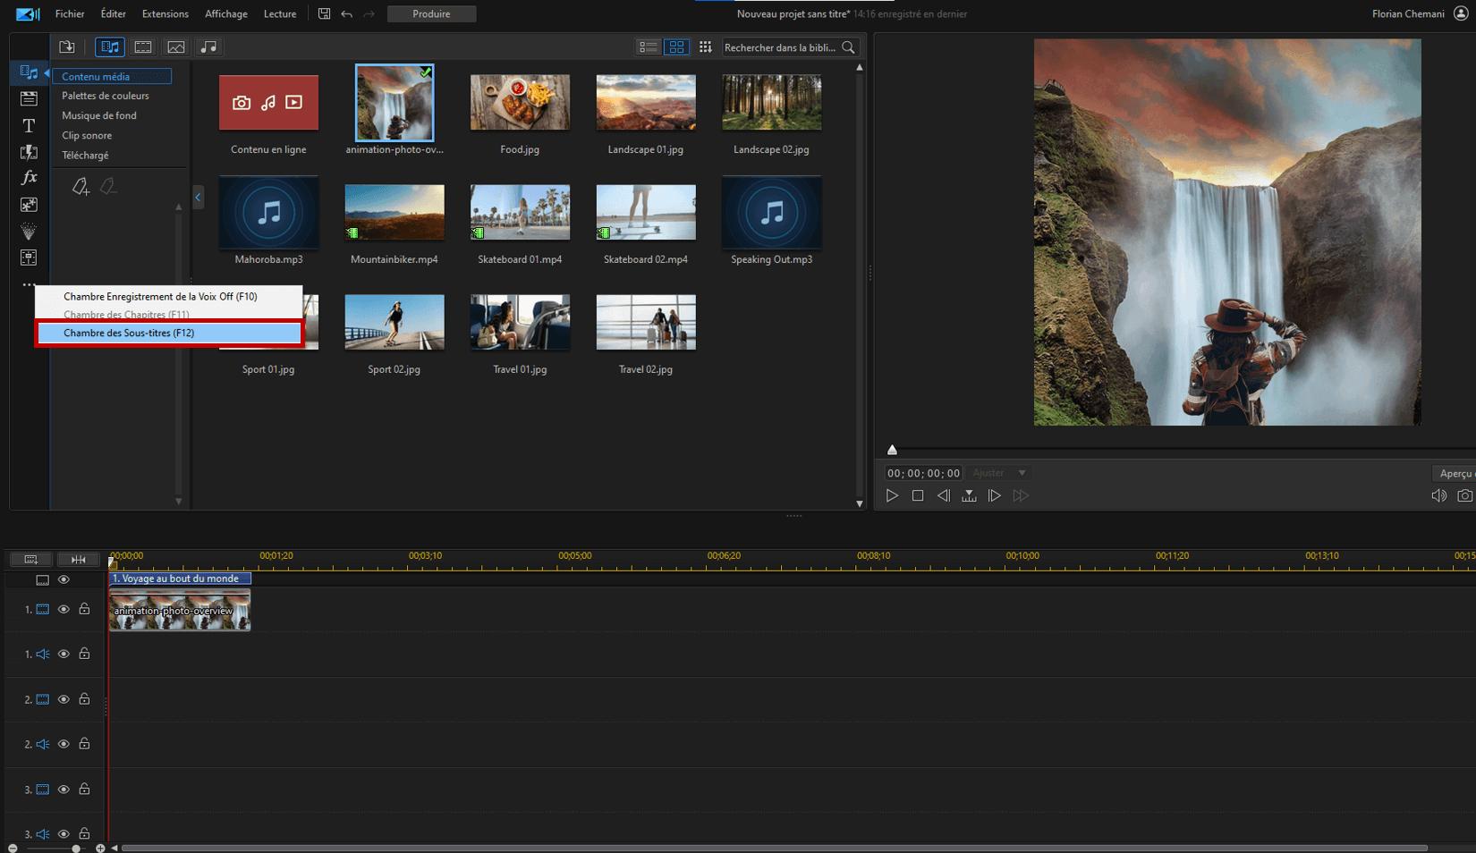This screenshot has height=853, width=1476.
Task: Click the search magnifier icon
Action: [x=848, y=47]
